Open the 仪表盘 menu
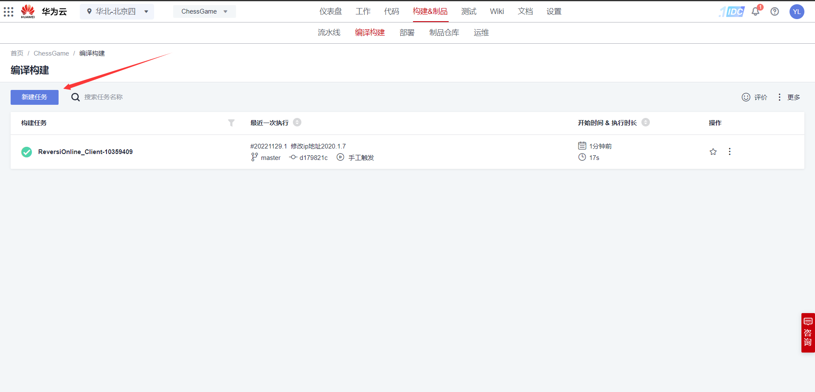The height and width of the screenshot is (392, 815). pyautogui.click(x=331, y=11)
